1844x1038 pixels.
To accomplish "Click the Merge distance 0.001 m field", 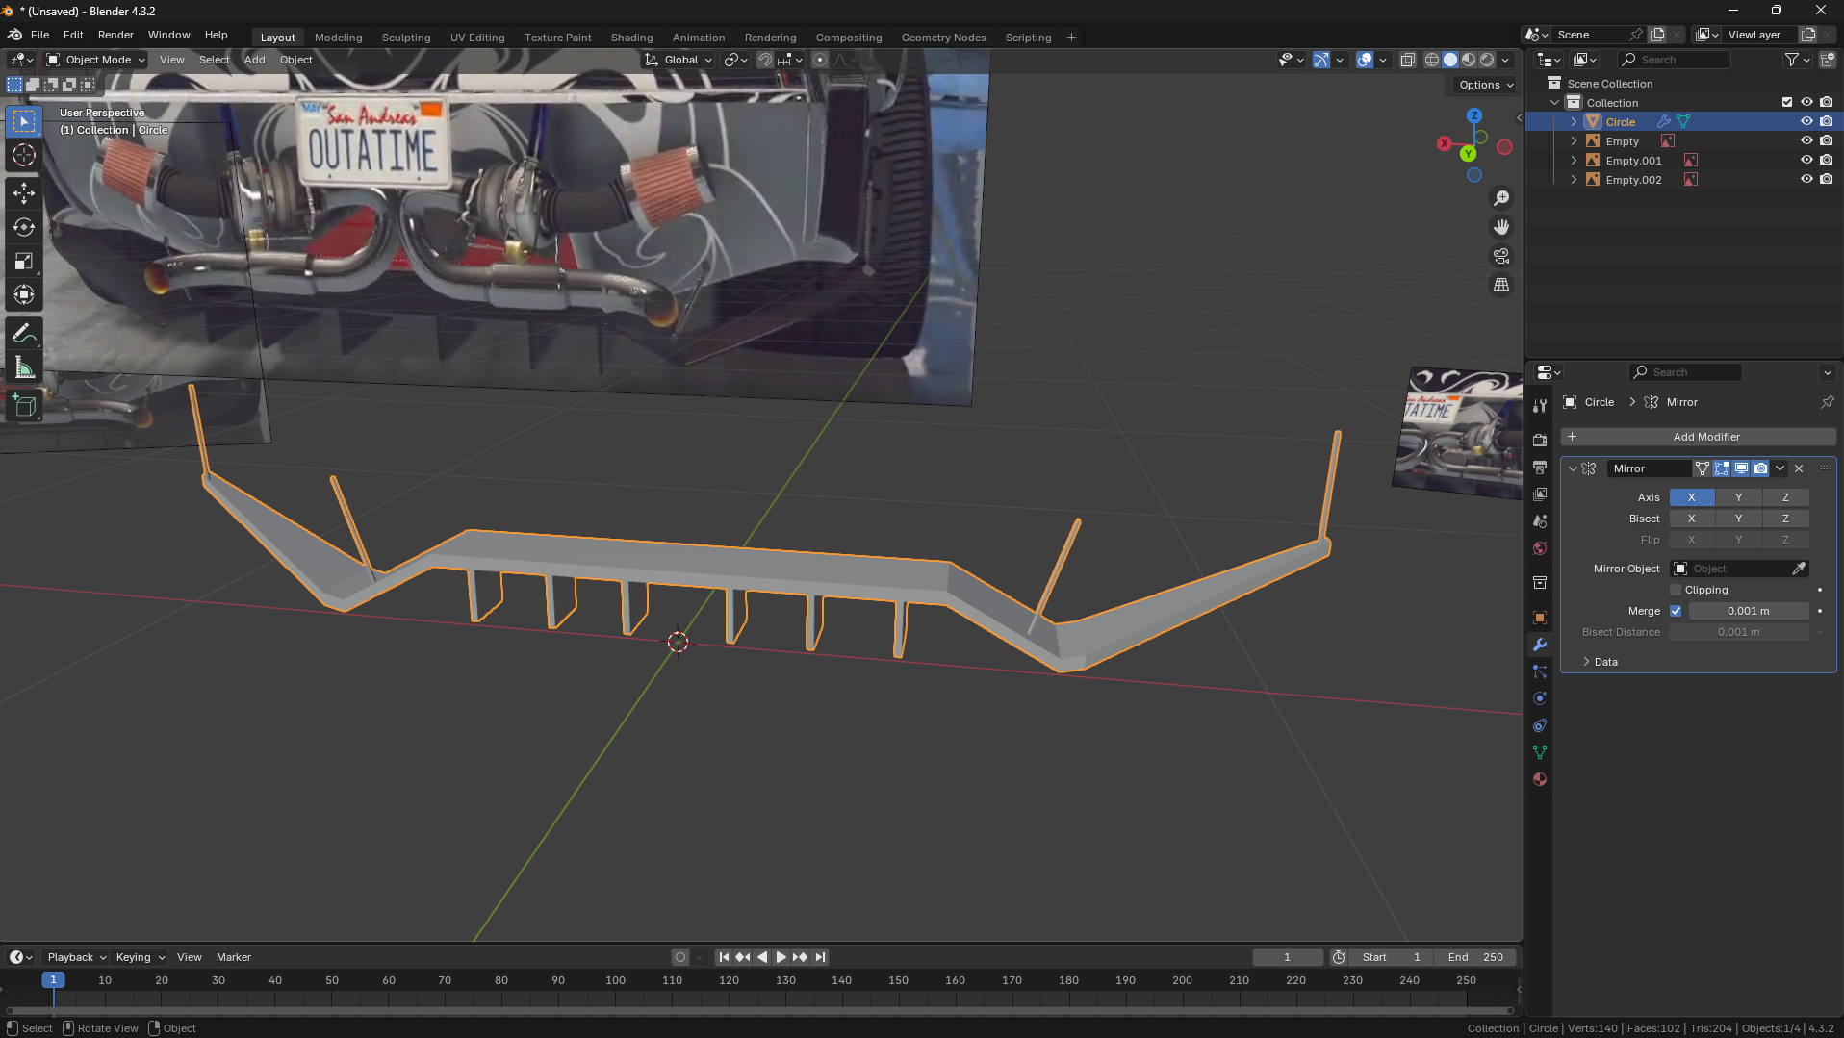I will click(1748, 611).
